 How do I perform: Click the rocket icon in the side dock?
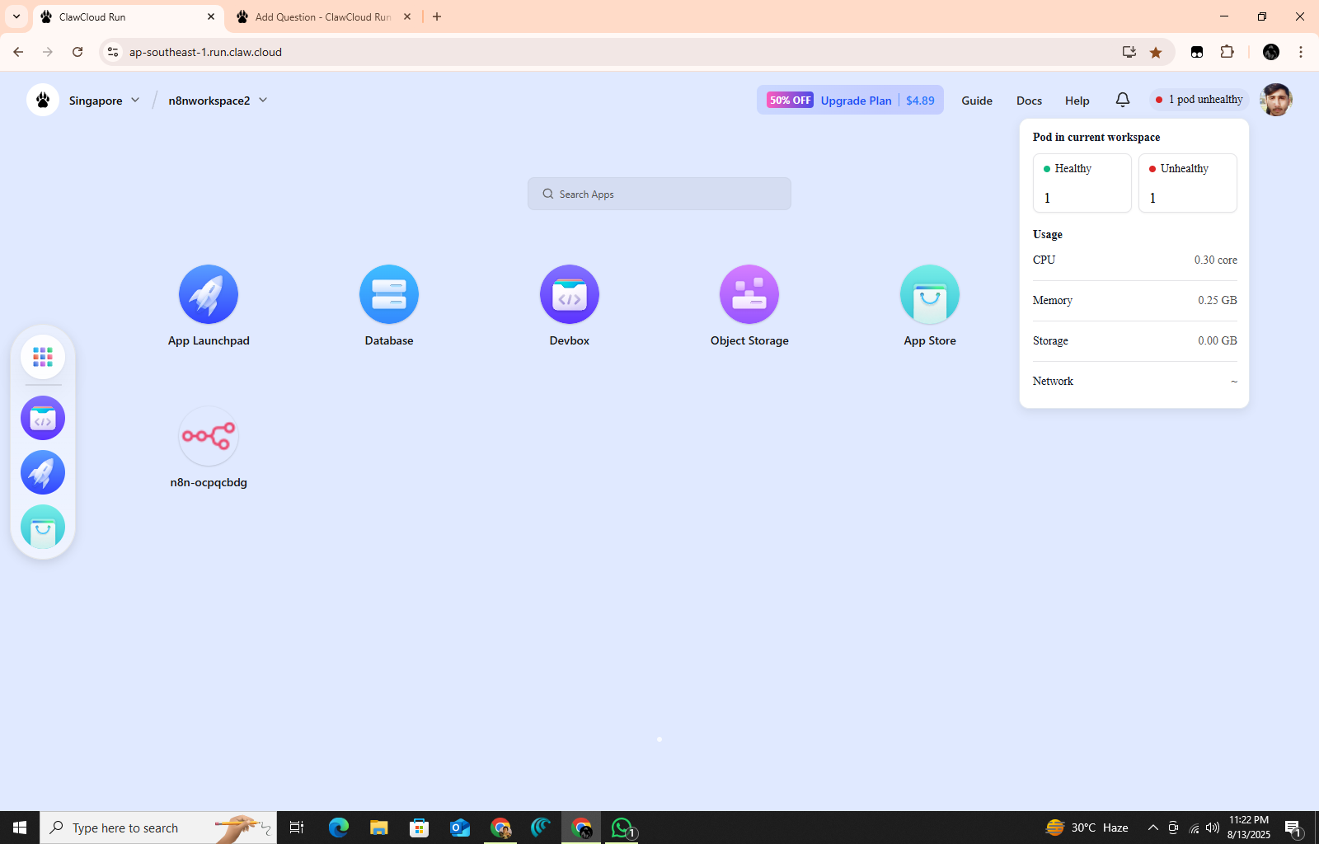pyautogui.click(x=43, y=472)
